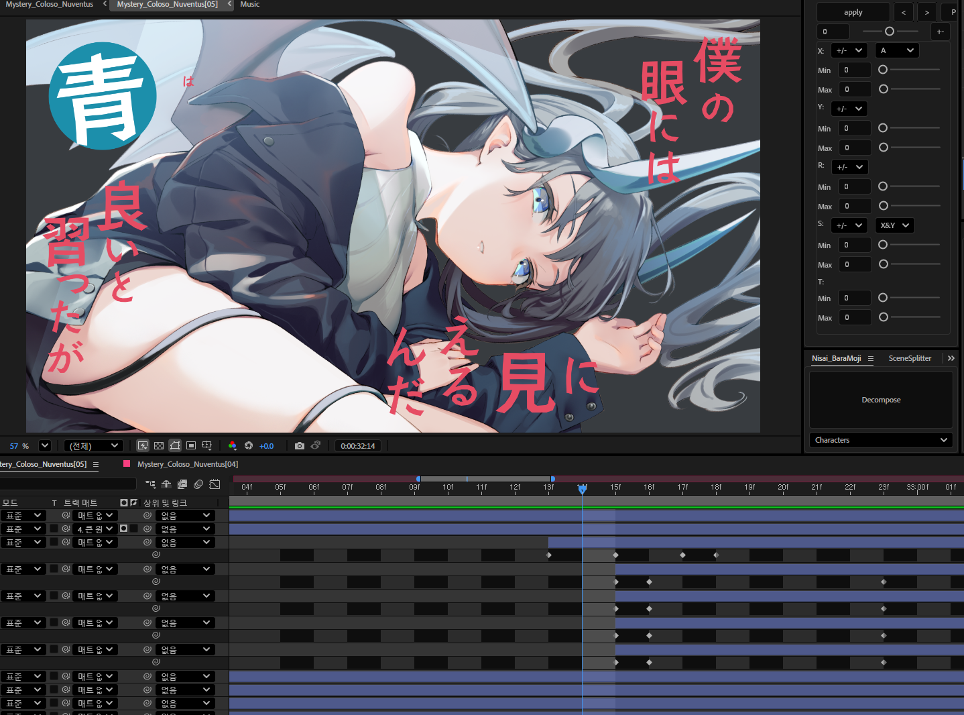Click the matte alpha icon in the column header
This screenshot has height=715, width=964.
tap(124, 502)
